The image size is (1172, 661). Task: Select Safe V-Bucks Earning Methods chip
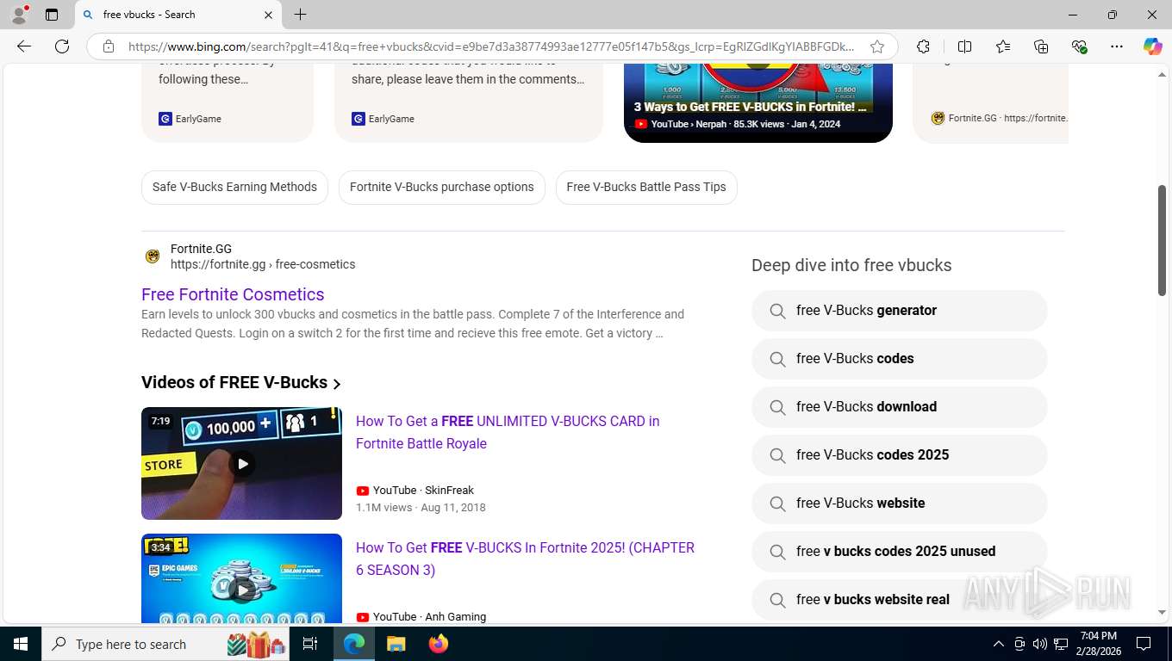click(234, 187)
